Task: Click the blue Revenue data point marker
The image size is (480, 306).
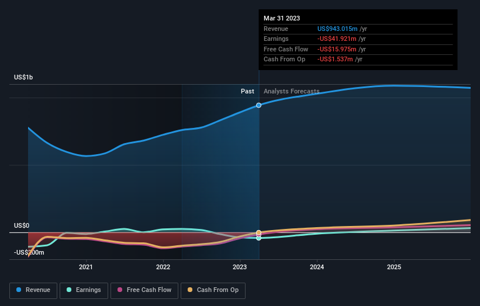Action: coord(258,105)
